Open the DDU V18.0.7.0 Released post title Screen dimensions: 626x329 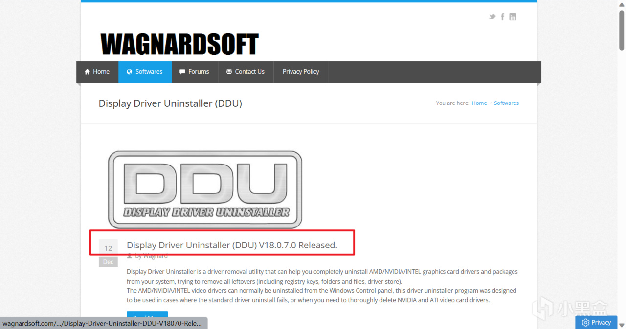[232, 245]
